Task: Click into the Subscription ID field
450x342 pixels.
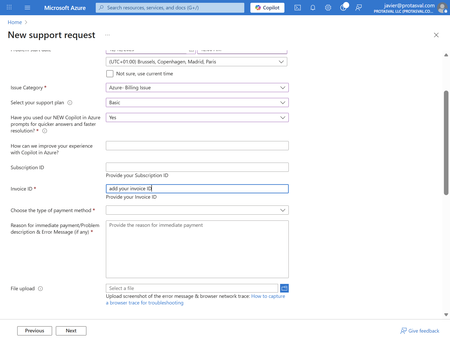Action: (197, 167)
